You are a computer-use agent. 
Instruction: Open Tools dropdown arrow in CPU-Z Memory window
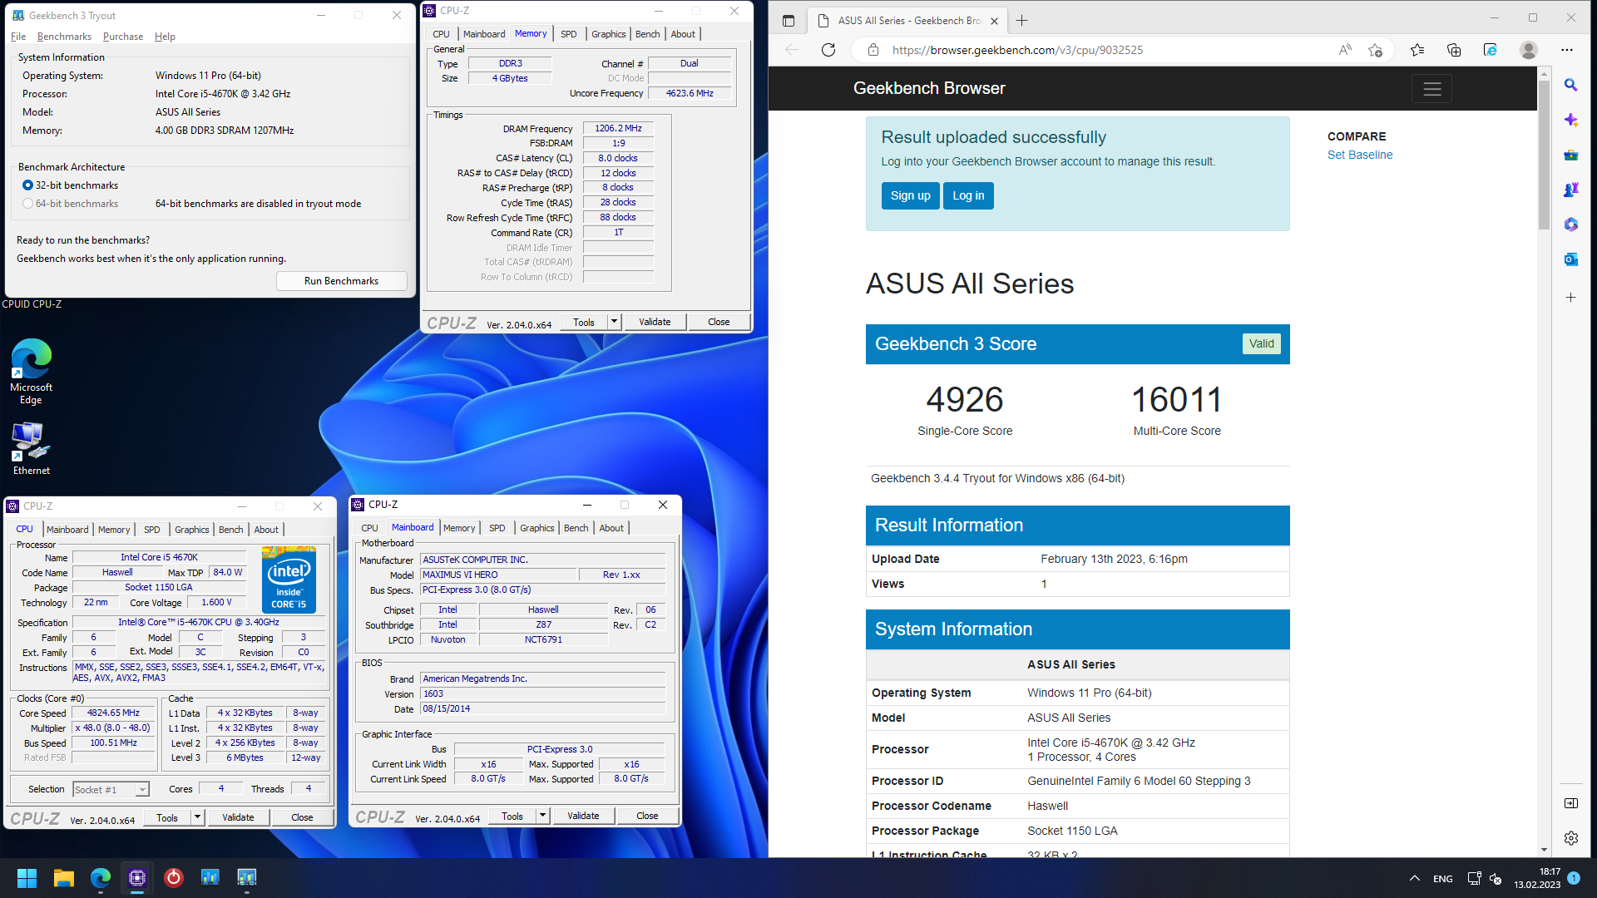[x=614, y=322]
